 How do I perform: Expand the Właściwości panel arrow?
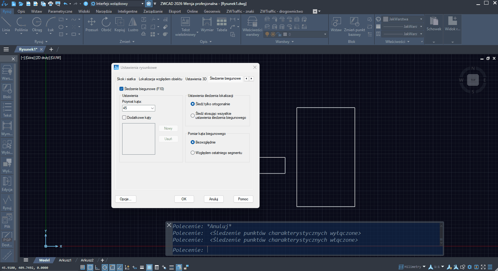(x=409, y=42)
